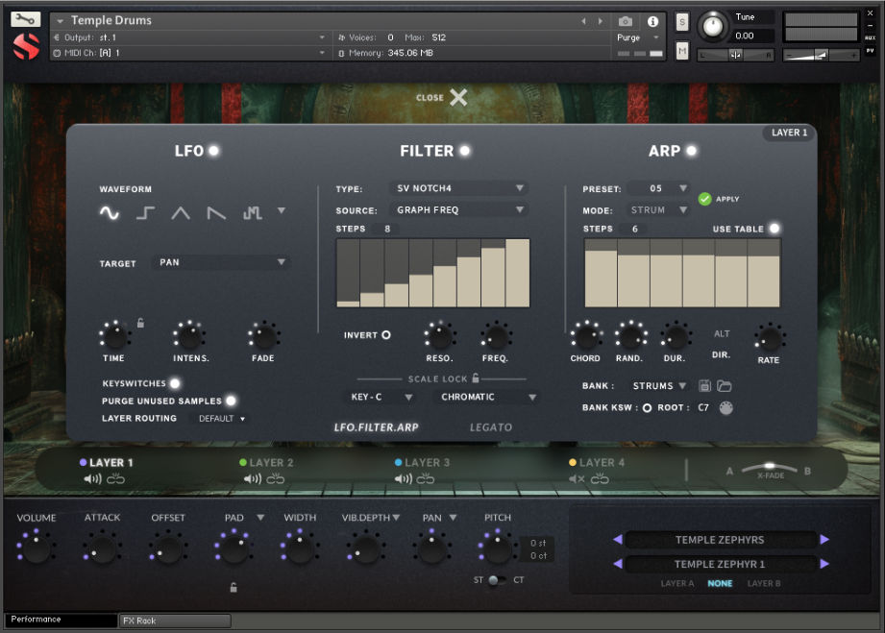This screenshot has width=885, height=633.
Task: Toggle INVERT on the filter graph
Action: [x=387, y=335]
